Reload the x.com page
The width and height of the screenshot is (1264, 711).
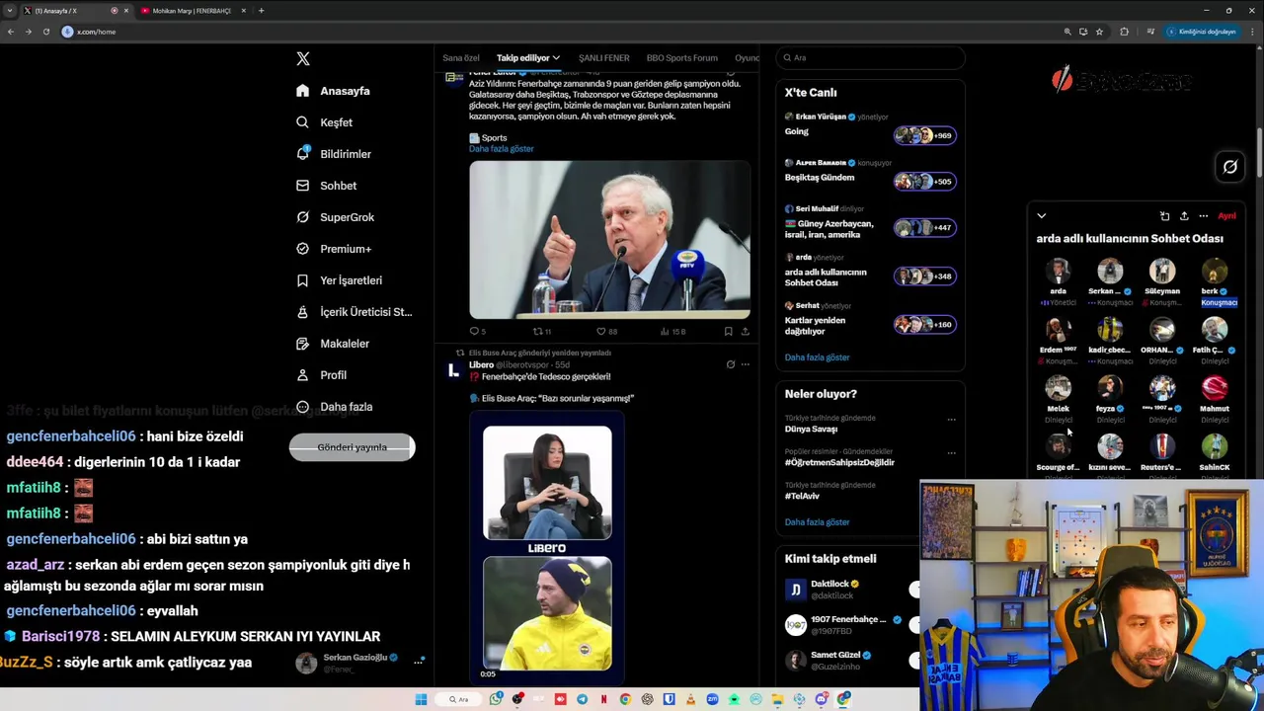point(45,32)
